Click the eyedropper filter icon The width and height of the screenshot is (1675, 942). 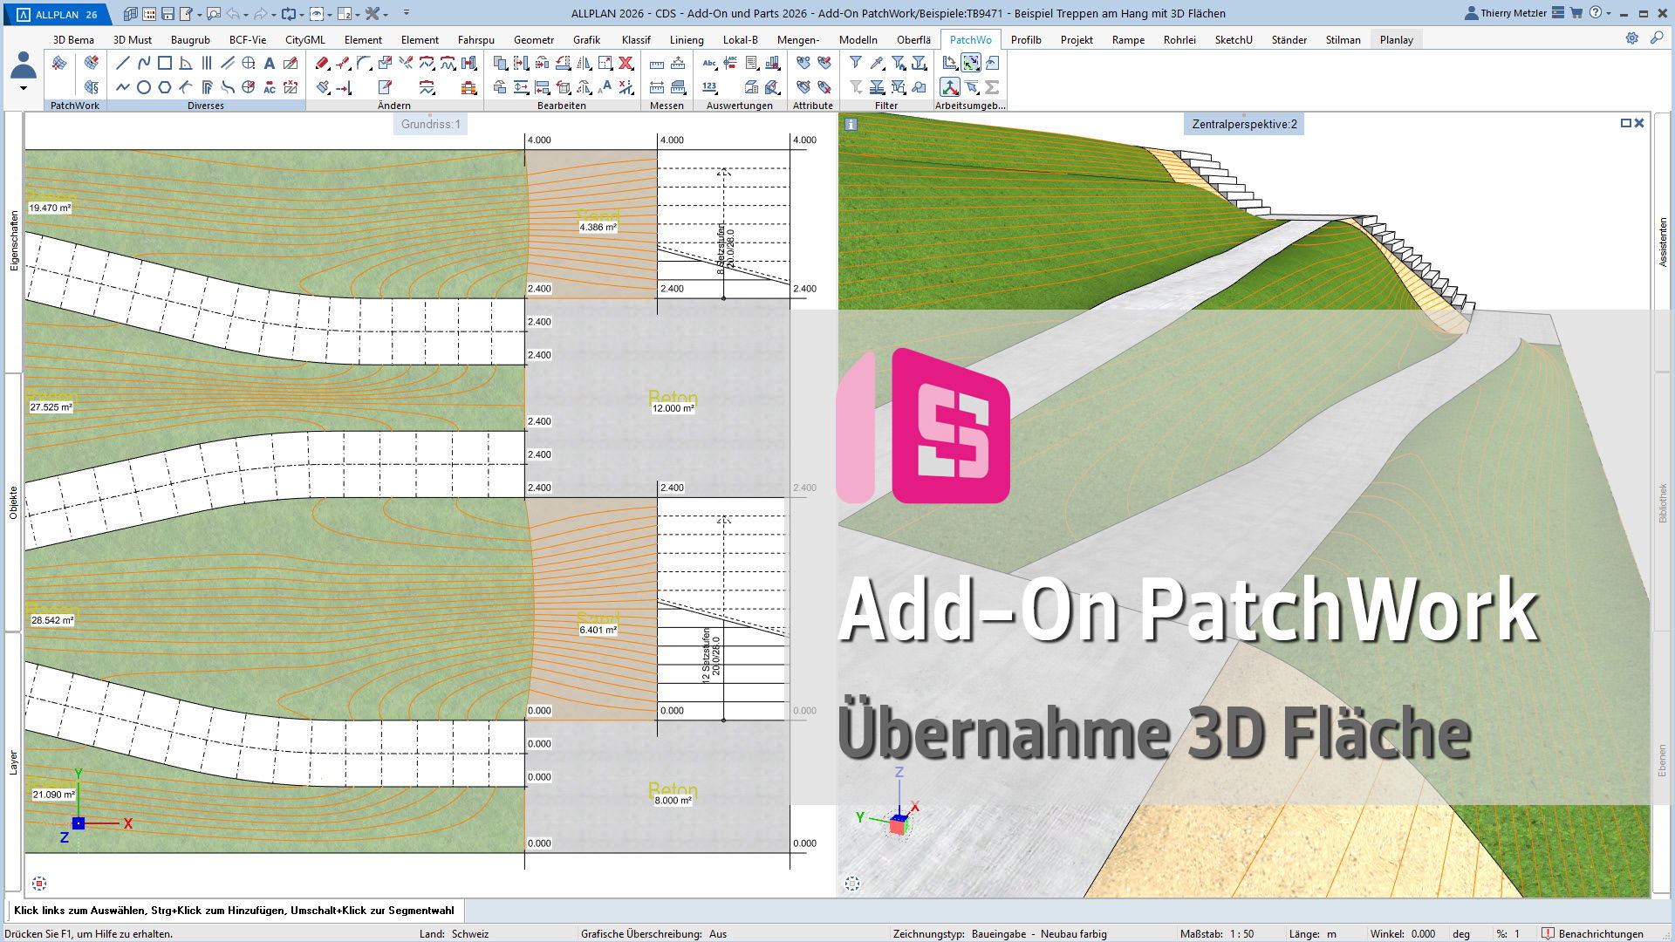[x=877, y=63]
